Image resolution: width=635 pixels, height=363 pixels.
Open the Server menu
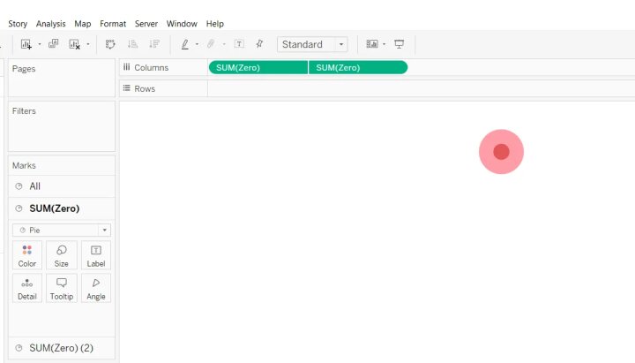[x=146, y=24]
